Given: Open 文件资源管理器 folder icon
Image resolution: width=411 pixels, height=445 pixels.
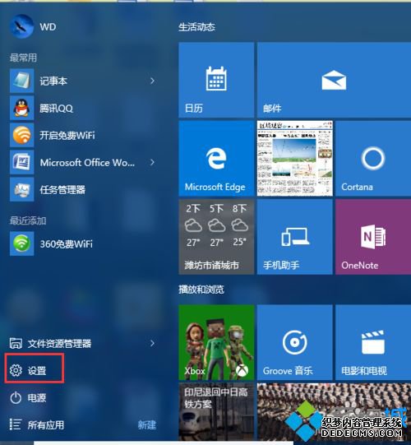Looking at the screenshot, I should pos(16,343).
